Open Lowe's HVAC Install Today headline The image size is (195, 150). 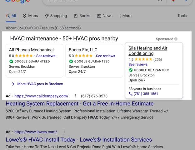(x=79, y=140)
